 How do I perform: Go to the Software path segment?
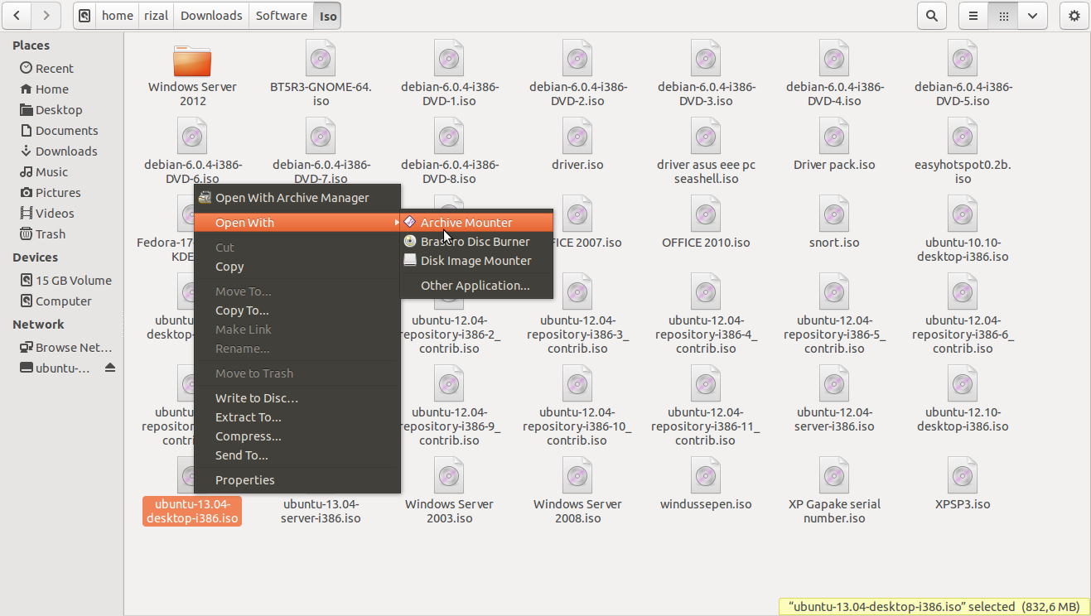(x=281, y=15)
